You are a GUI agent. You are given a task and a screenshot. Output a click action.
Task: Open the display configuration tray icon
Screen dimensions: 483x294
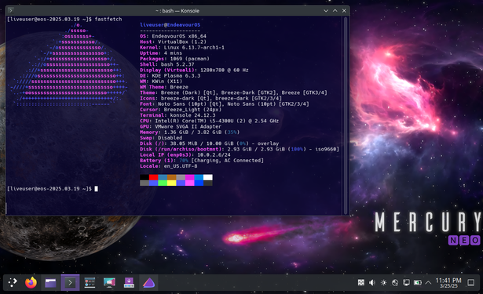406,282
